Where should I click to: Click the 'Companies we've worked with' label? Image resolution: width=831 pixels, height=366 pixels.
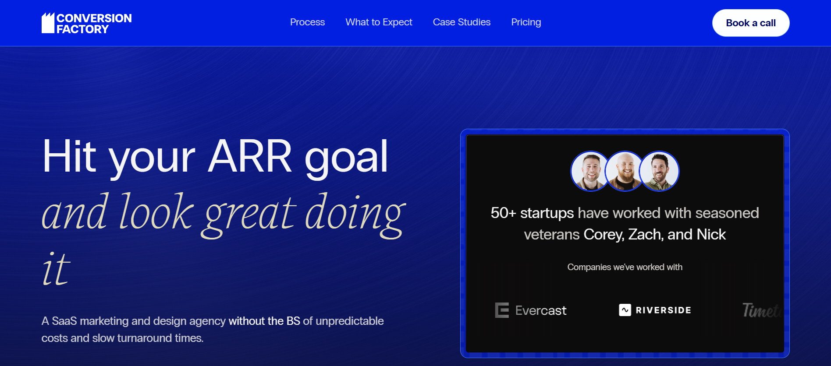[x=625, y=267]
